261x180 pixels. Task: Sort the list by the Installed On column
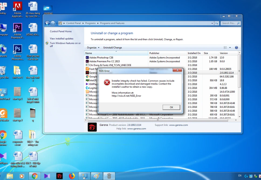(194, 53)
